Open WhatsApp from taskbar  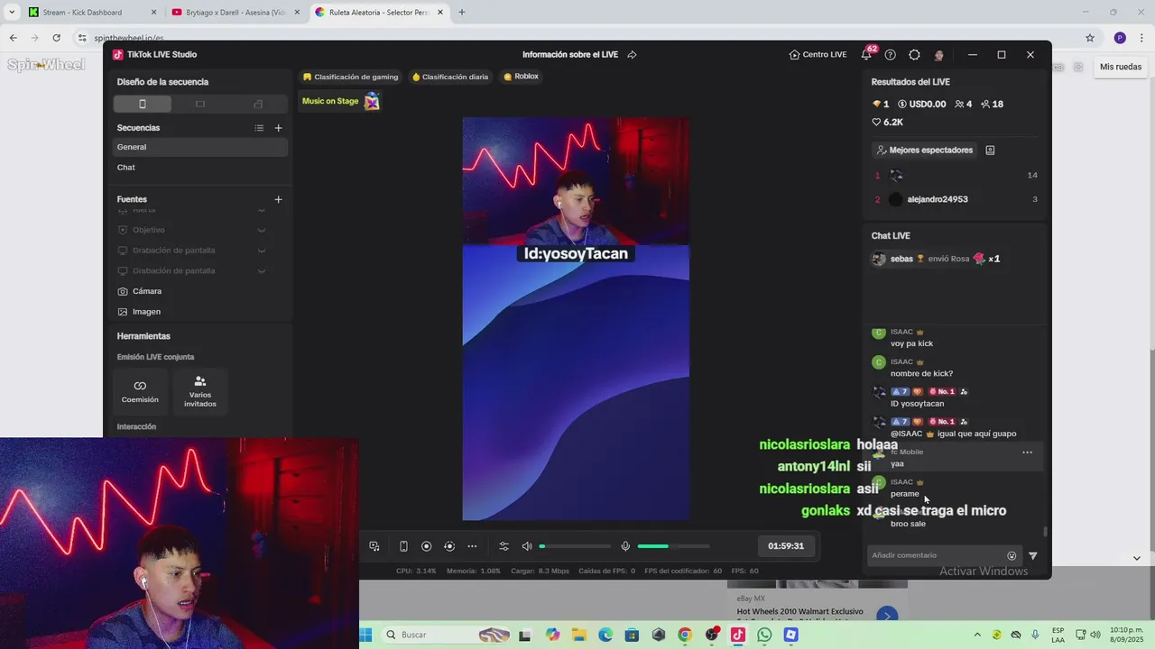(x=765, y=635)
